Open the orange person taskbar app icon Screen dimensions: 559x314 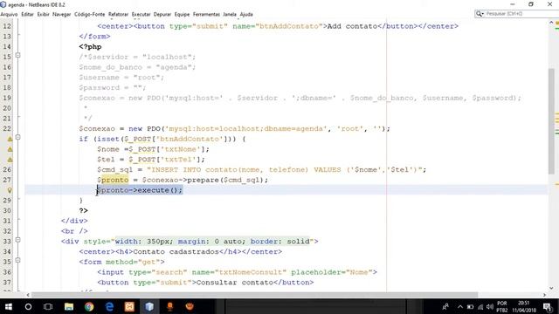(x=169, y=306)
